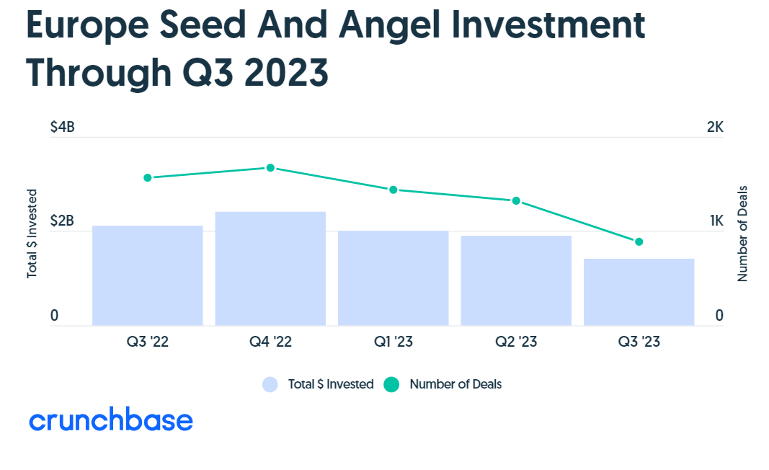Screen dimensions: 769x470
Task: Click the Q4 '22 peak deal point
Action: tap(270, 168)
